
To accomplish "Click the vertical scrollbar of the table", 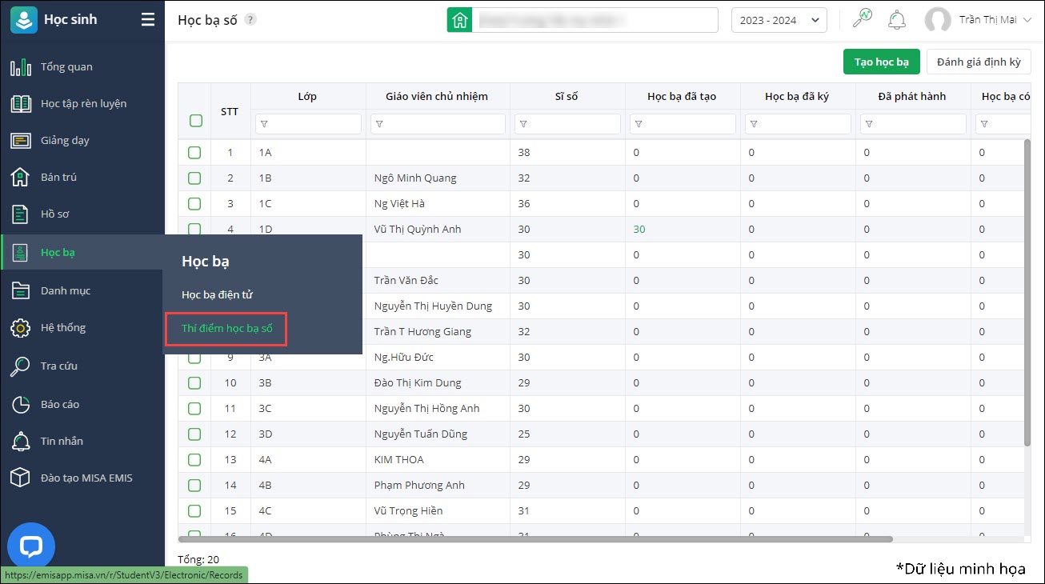I will [1027, 293].
